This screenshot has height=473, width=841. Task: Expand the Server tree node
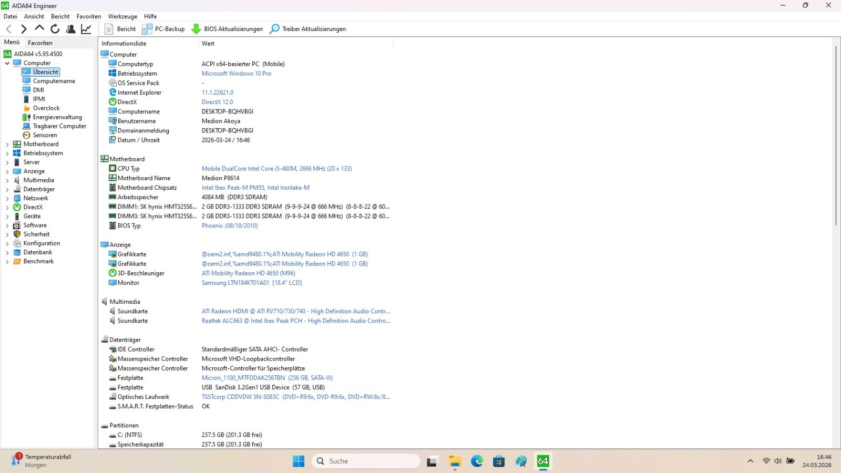[7, 162]
